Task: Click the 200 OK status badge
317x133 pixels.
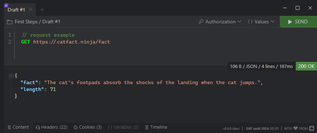Action: click(x=306, y=66)
